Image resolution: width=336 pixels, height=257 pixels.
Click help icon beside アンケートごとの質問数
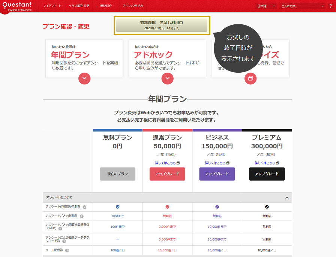82,216
